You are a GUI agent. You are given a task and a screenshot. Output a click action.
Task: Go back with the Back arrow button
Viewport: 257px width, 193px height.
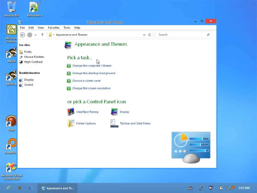coord(22,35)
